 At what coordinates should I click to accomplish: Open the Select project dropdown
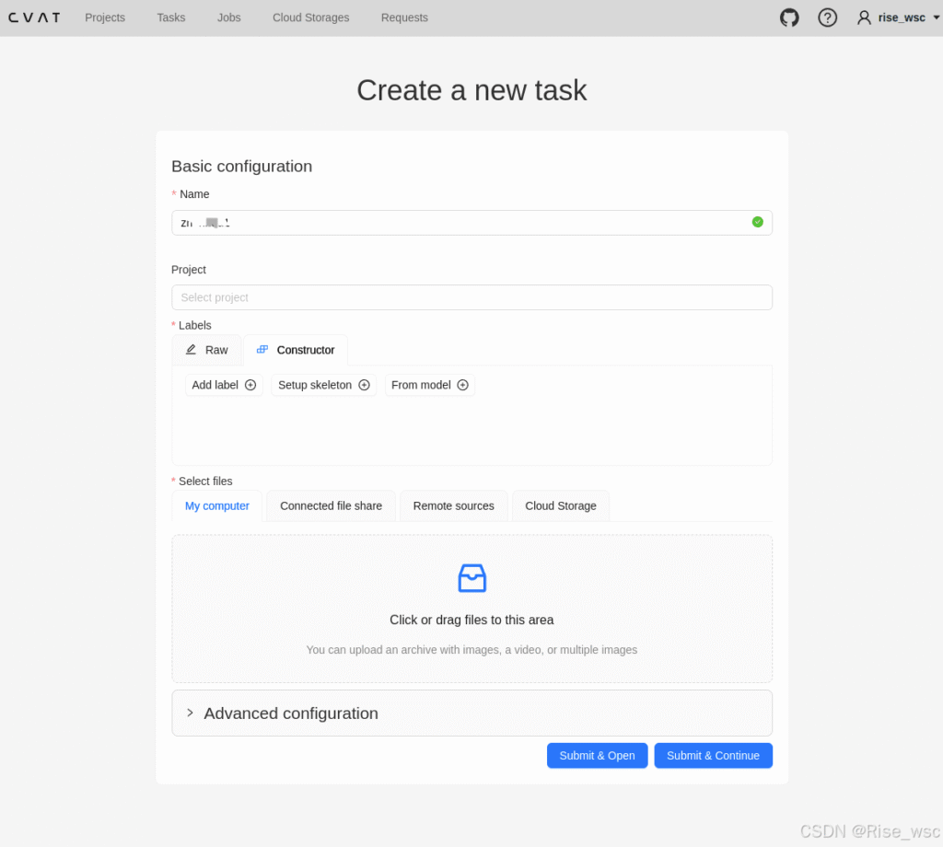[472, 297]
